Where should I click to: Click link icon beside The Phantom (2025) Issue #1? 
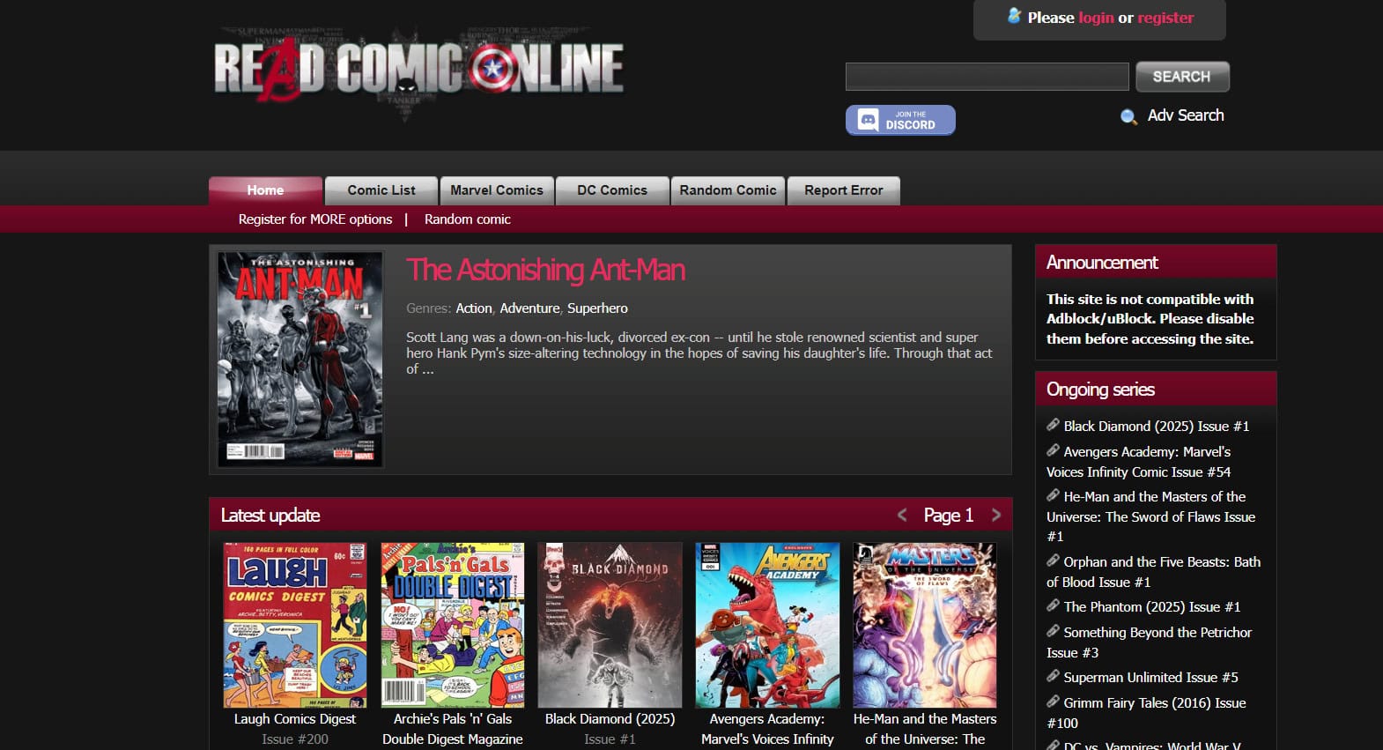[1053, 605]
